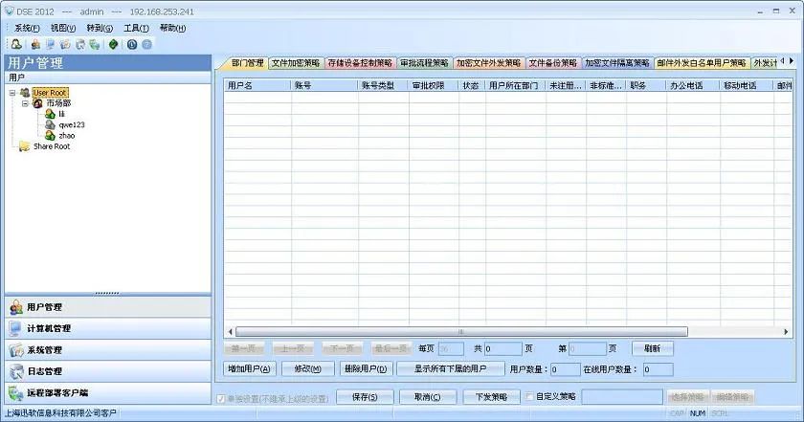Open the 系统管理 navigation panel
Image resolution: width=804 pixels, height=422 pixels.
(107, 350)
